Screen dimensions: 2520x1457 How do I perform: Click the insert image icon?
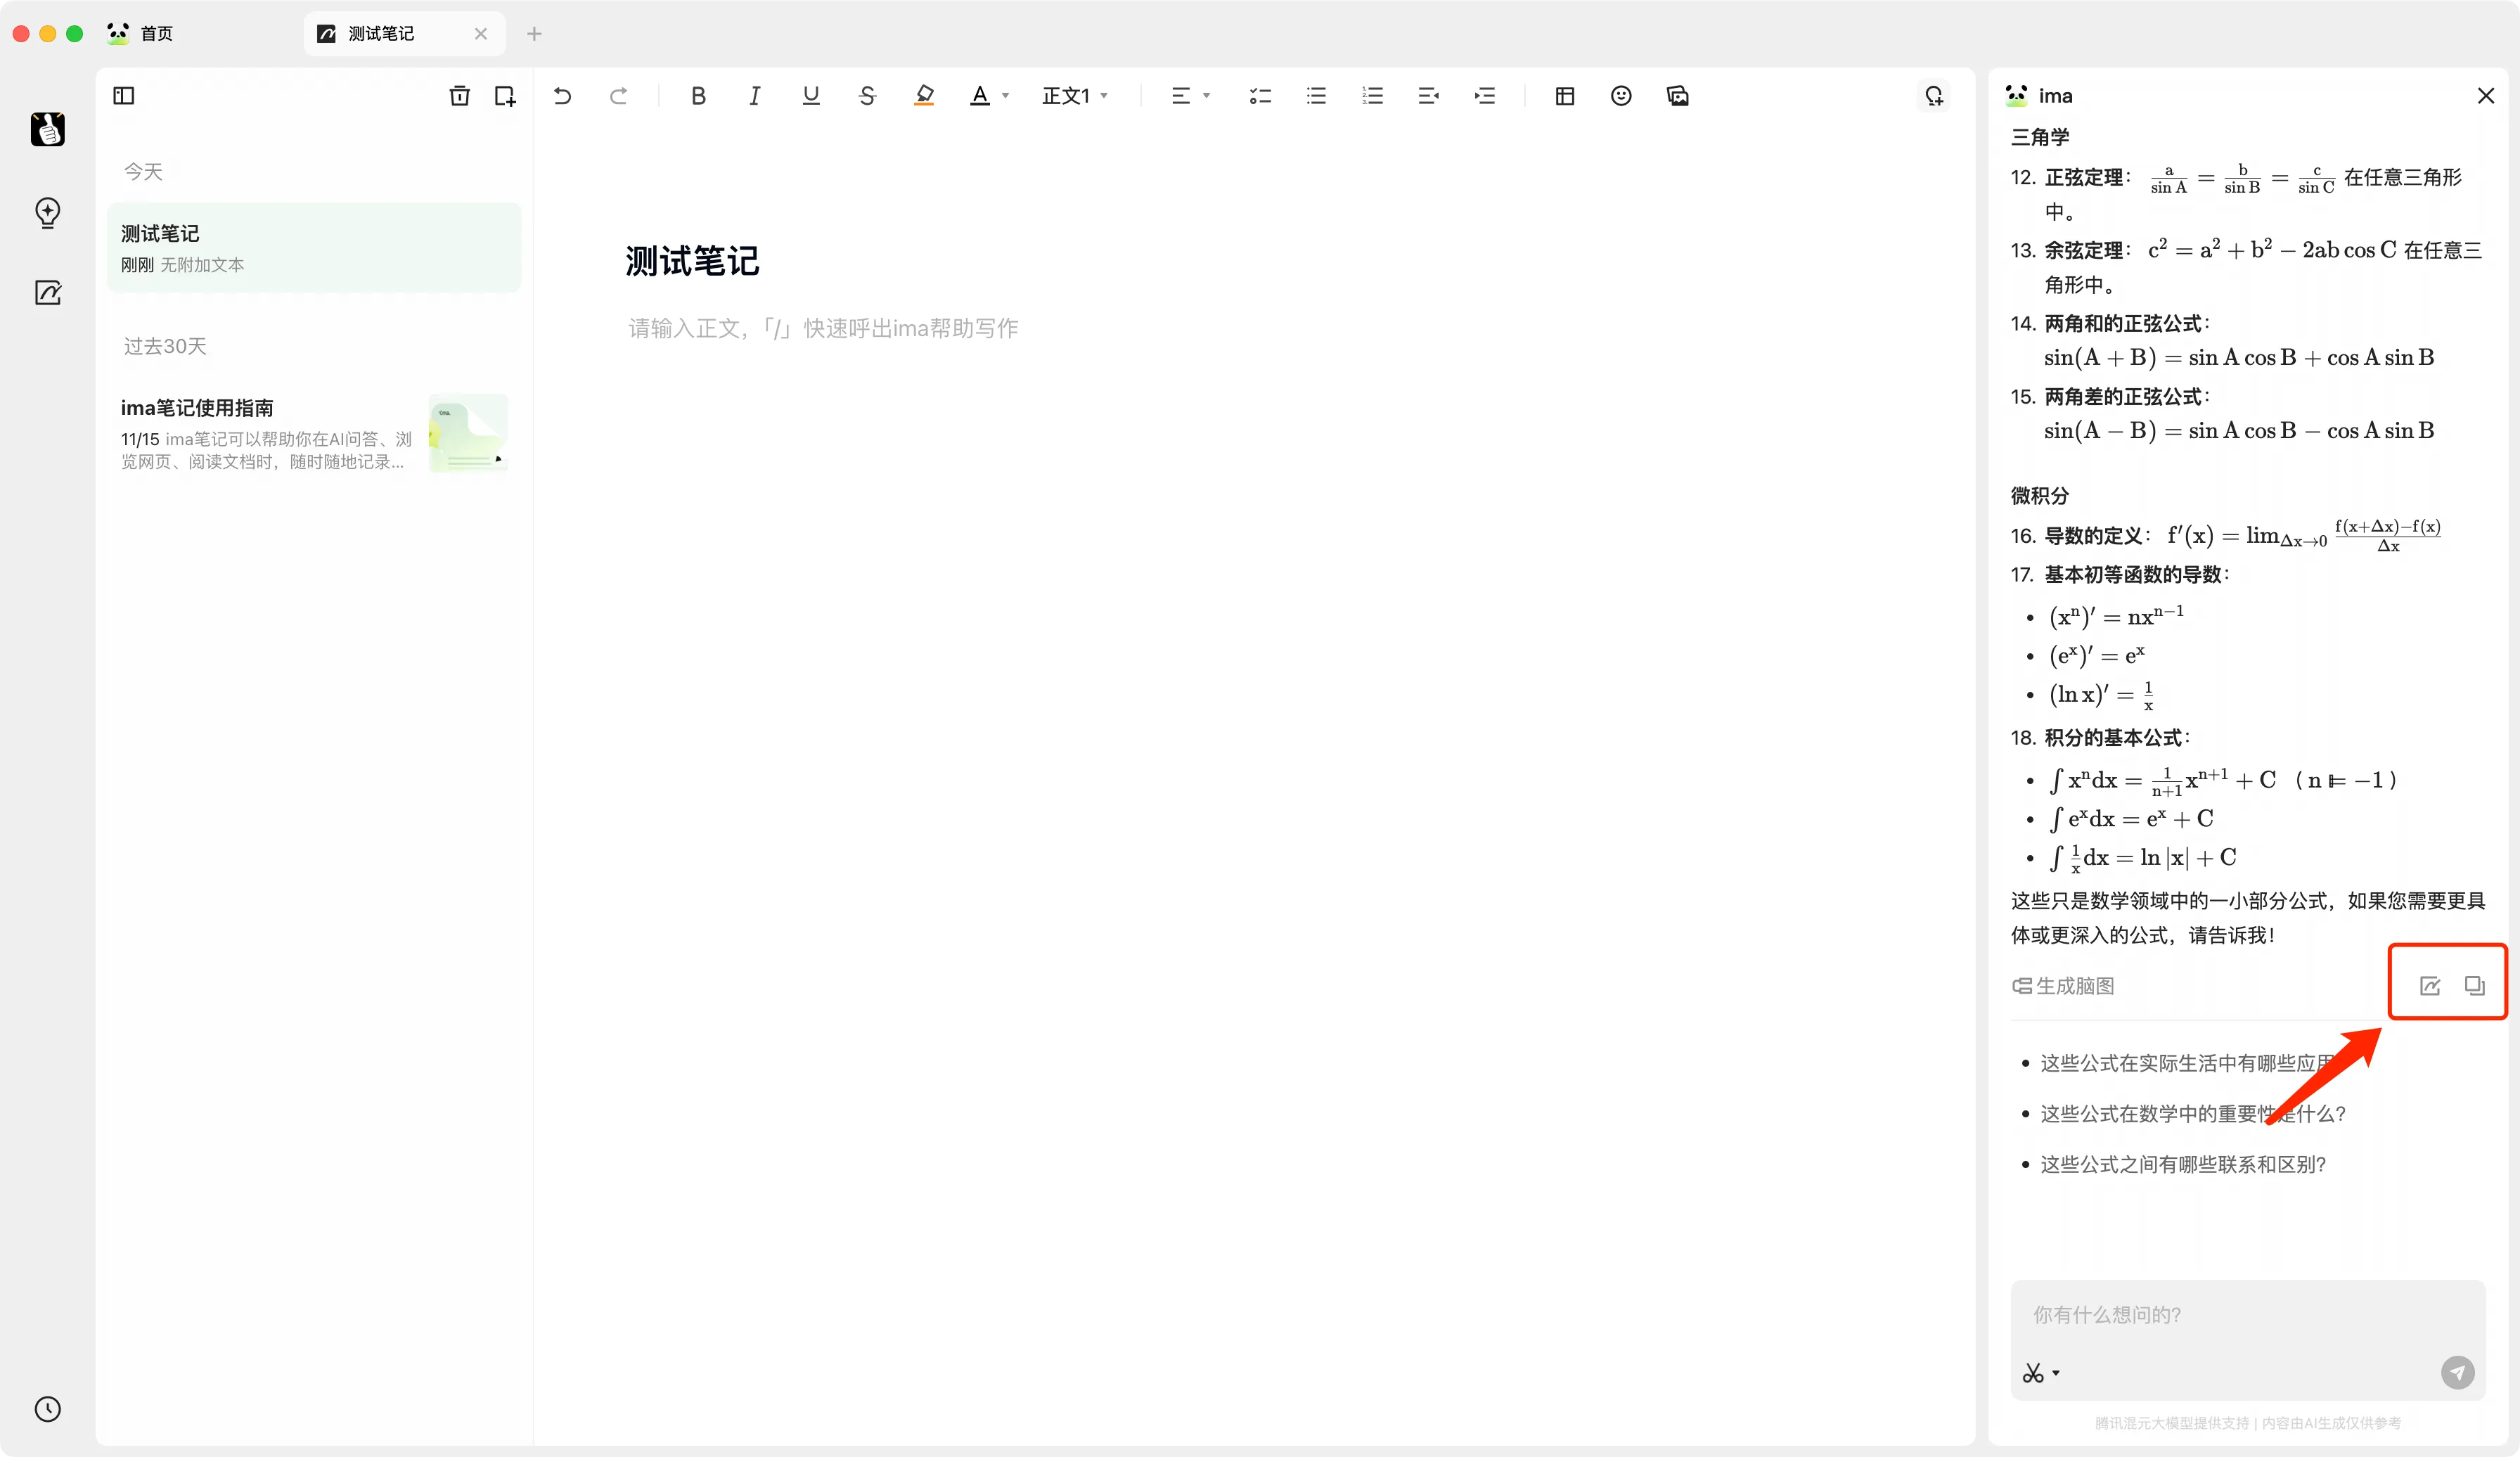(1677, 96)
